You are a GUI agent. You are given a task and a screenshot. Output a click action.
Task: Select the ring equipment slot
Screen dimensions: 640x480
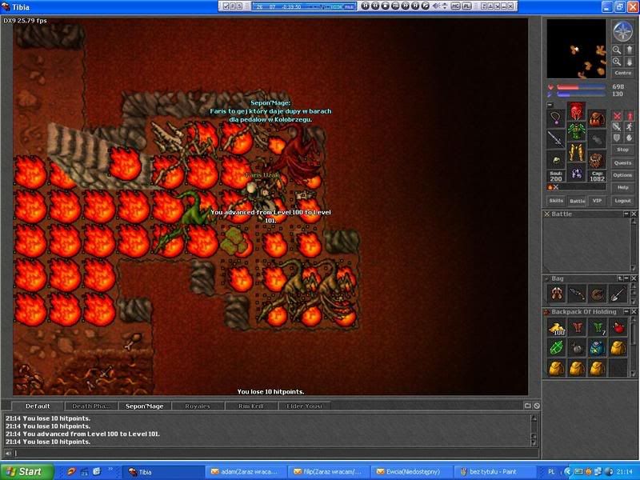pyautogui.click(x=556, y=159)
